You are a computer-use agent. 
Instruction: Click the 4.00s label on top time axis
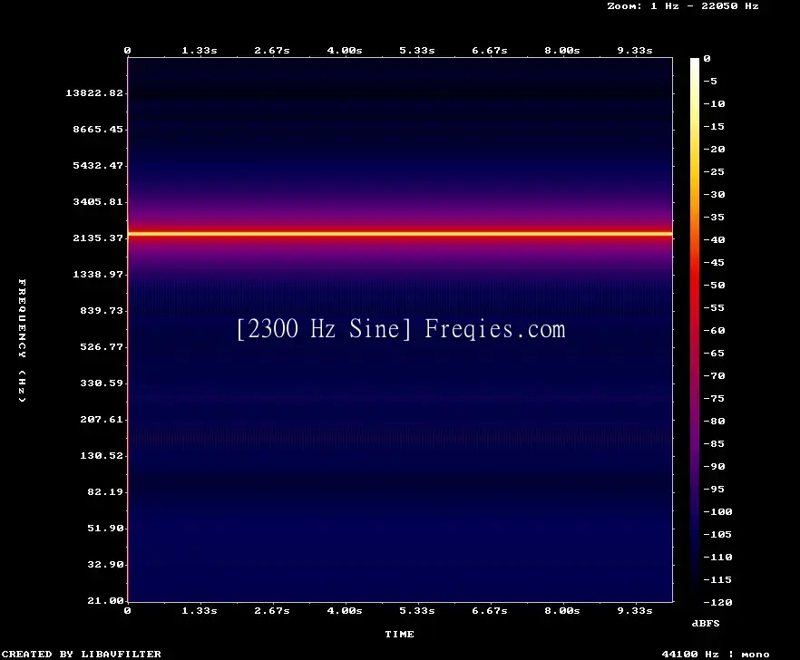pos(345,51)
